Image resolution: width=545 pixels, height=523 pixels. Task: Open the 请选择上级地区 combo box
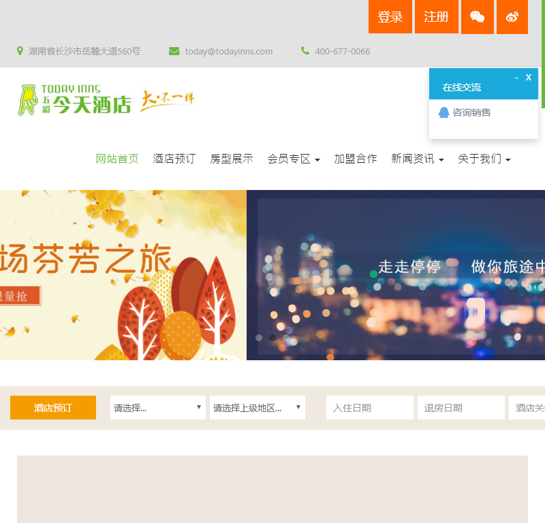257,407
